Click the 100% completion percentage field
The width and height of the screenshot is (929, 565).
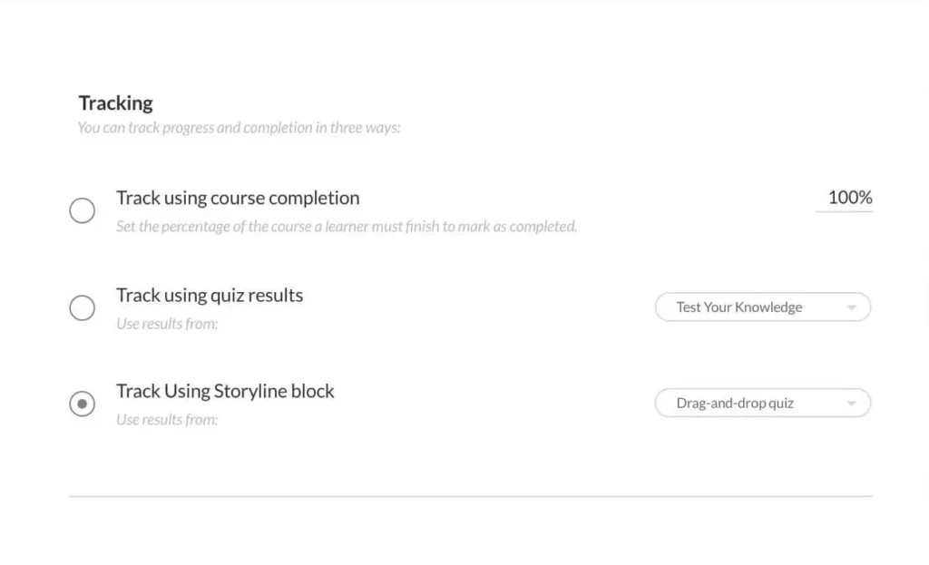pyautogui.click(x=849, y=198)
